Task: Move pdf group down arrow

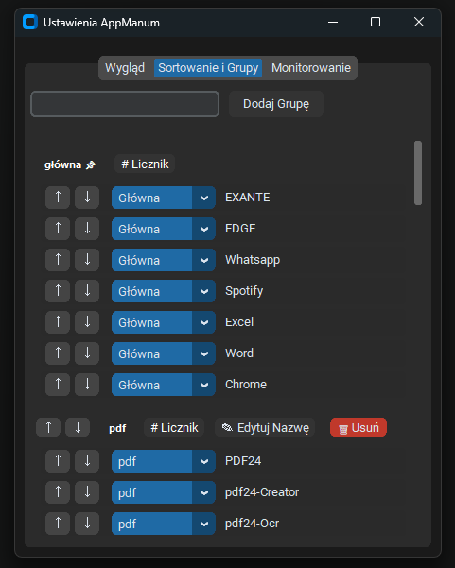Action: (x=78, y=427)
